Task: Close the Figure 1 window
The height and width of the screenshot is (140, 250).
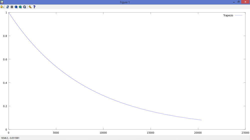Action: pyautogui.click(x=245, y=2)
